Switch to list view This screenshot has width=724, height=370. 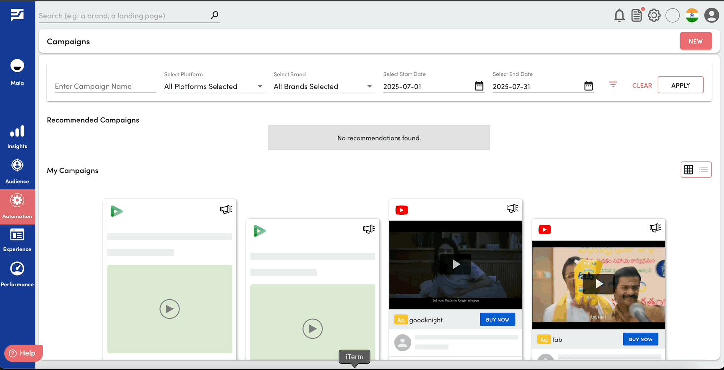point(704,170)
